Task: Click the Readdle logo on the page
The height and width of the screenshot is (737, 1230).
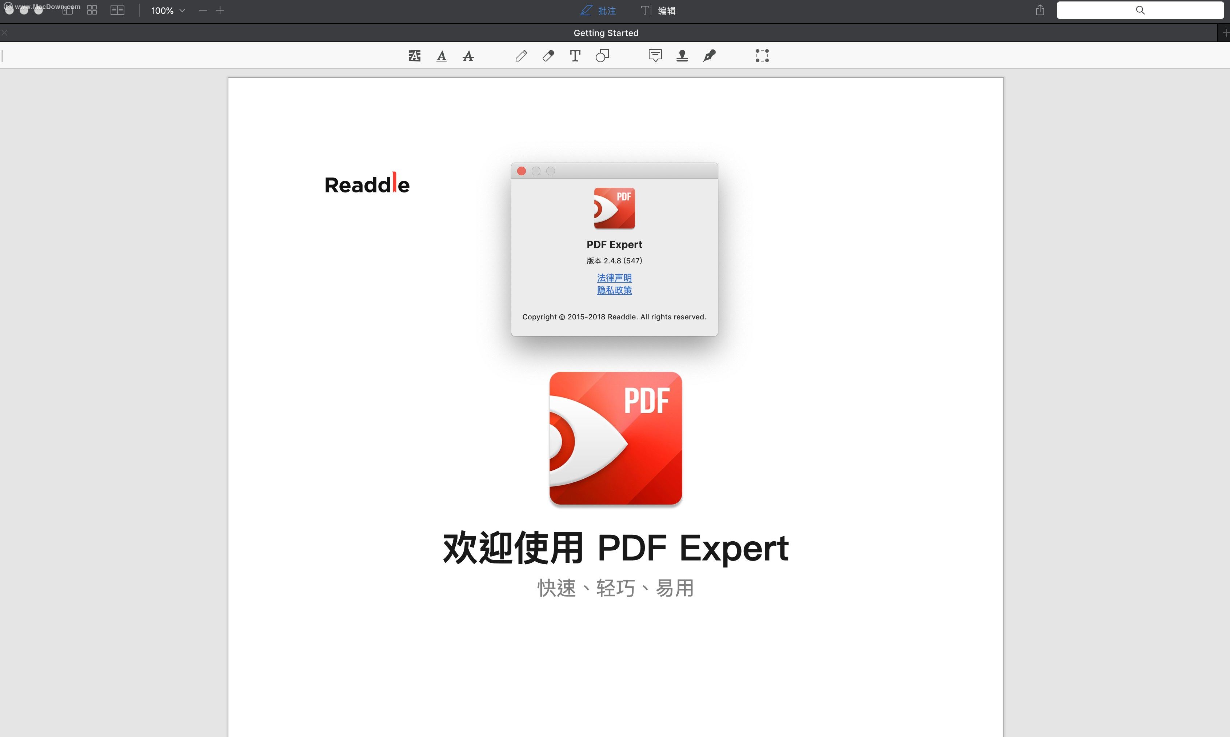Action: [367, 183]
